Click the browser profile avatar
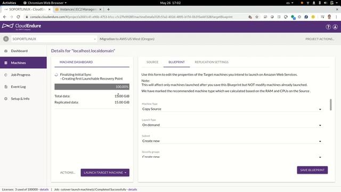Viewport: 341px width, 192px height. click(x=329, y=17)
